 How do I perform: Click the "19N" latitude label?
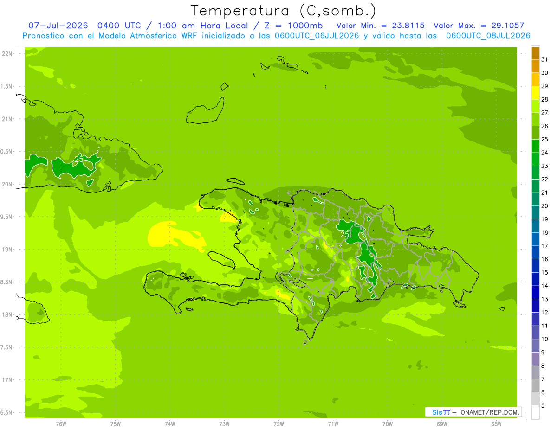coord(6,249)
